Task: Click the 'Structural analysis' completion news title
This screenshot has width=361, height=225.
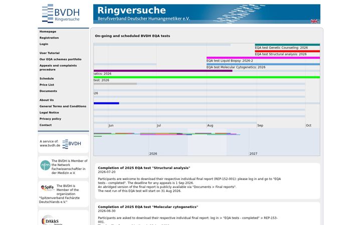Action: pos(144,168)
